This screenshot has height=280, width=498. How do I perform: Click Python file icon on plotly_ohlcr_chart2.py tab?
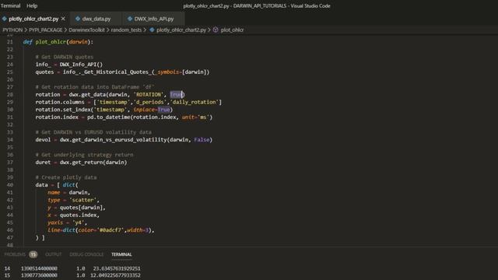tap(4, 19)
